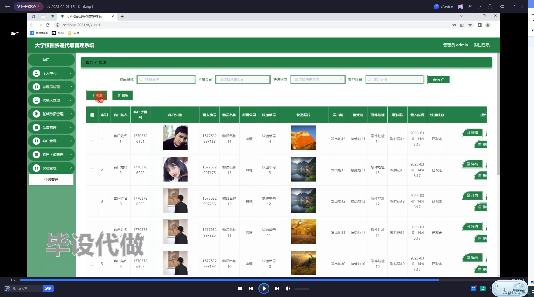Check the checkbox for row 1

[92, 139]
